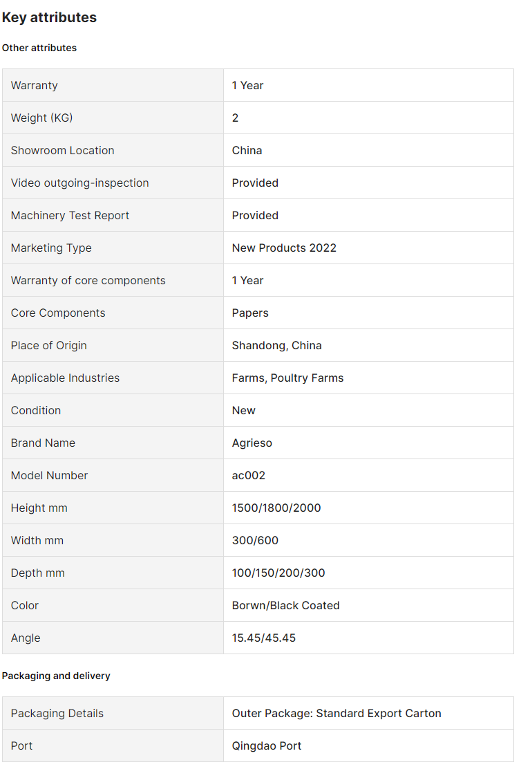This screenshot has height=778, width=521.
Task: Click Height mm value 1500/1800/2000
Action: (276, 508)
